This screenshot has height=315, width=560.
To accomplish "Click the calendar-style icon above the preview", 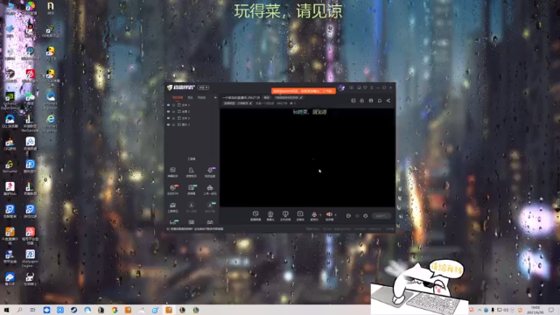I will tap(371, 101).
